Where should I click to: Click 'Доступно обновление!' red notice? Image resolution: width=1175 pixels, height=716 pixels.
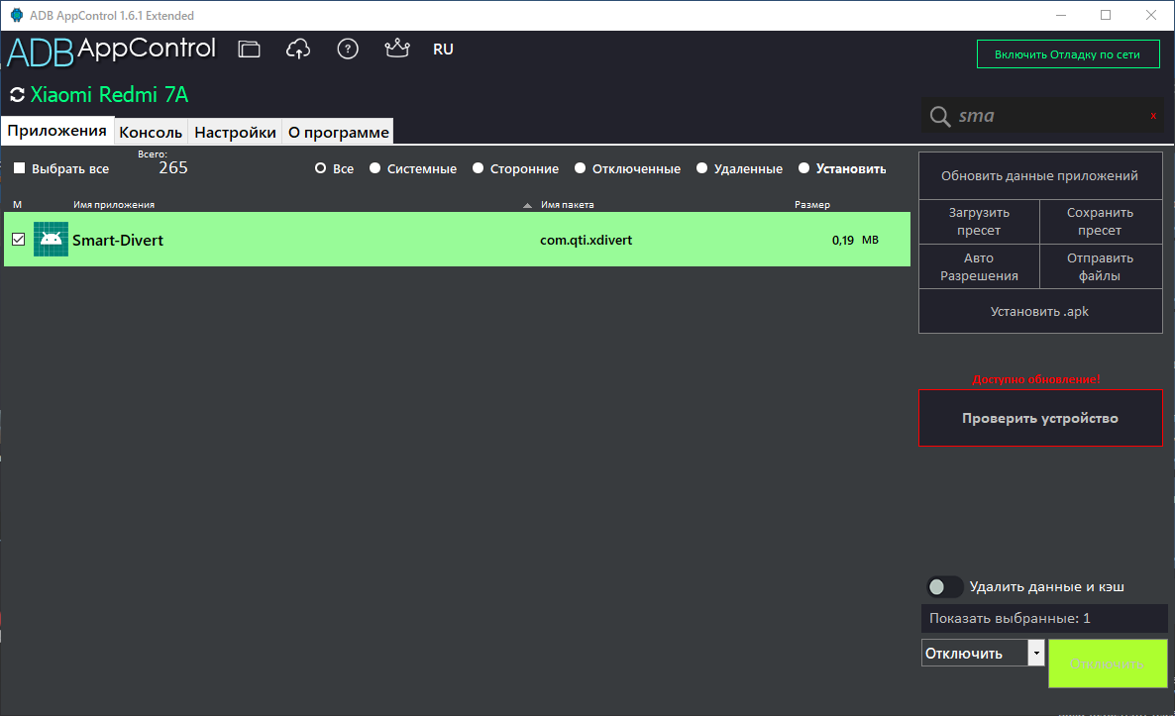tap(1036, 379)
